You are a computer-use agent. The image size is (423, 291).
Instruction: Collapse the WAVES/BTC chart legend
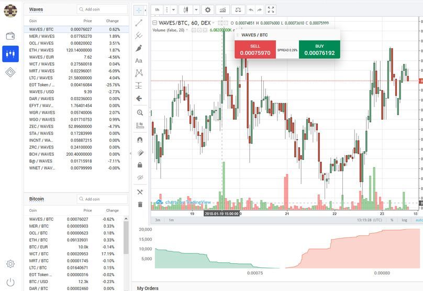(x=154, y=23)
